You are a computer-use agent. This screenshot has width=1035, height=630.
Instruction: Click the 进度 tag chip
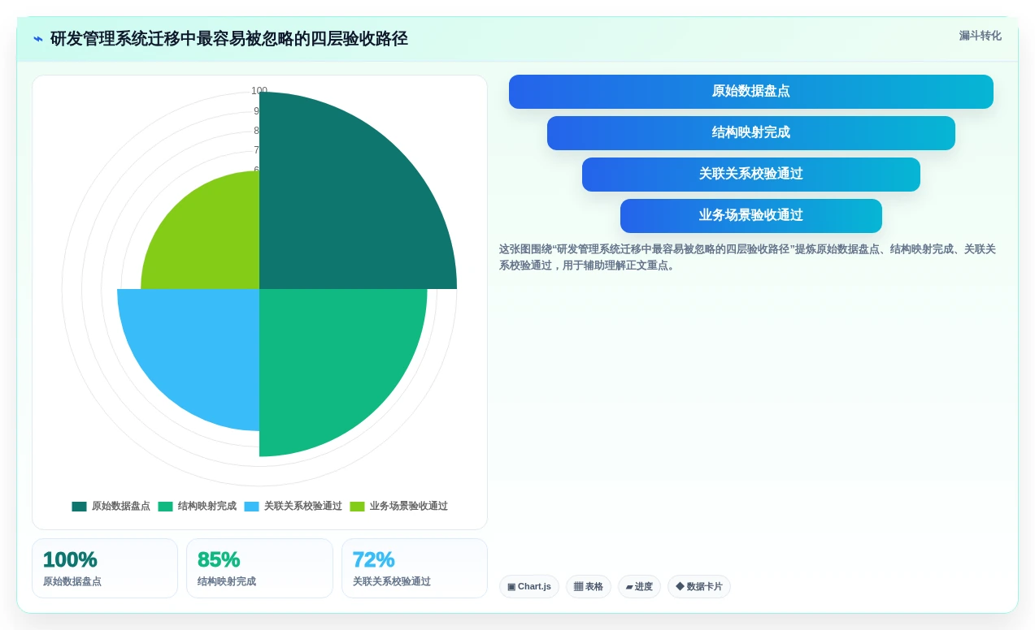click(639, 587)
